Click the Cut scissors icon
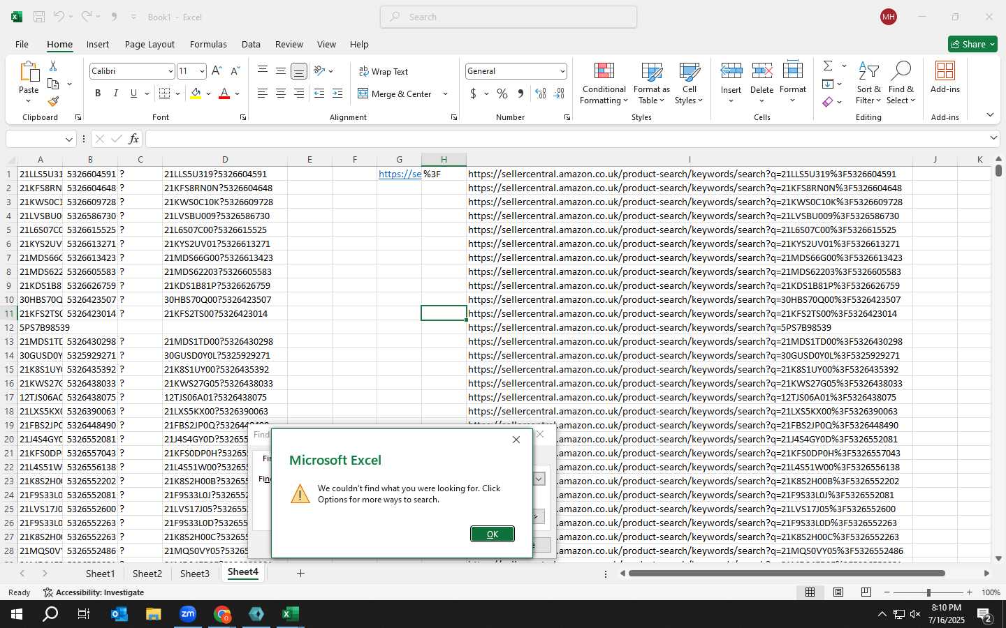This screenshot has width=1006, height=628. pyautogui.click(x=53, y=66)
